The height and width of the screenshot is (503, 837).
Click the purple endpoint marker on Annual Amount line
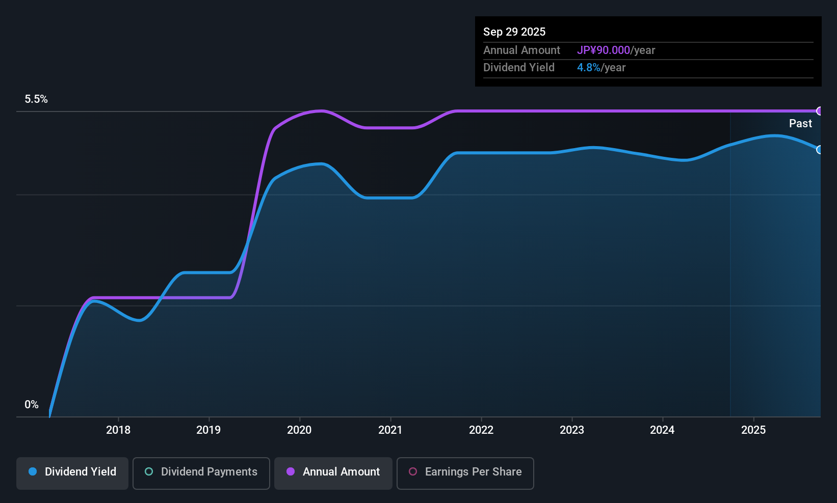point(820,111)
